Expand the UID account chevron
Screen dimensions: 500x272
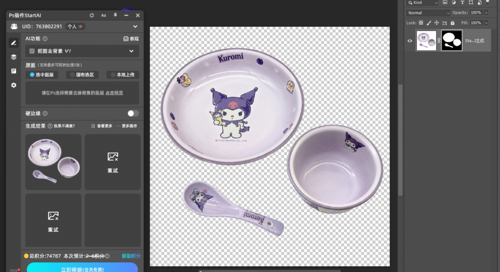coord(135,26)
